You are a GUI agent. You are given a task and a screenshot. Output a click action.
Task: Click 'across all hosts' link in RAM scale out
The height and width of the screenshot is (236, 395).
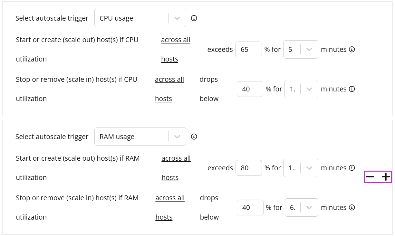click(x=176, y=168)
